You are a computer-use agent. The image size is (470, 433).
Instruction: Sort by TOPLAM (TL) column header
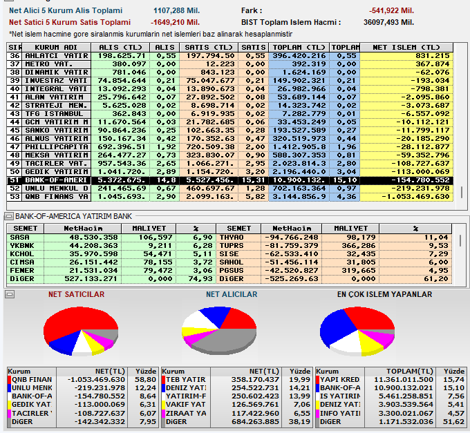tap(299, 48)
